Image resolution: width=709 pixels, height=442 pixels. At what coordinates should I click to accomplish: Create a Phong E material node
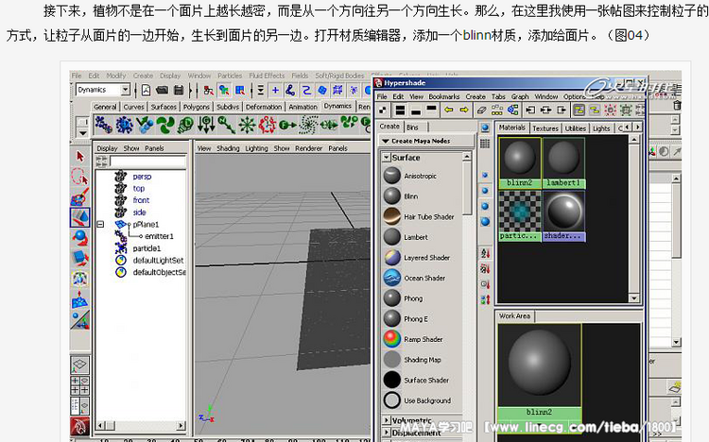click(406, 318)
